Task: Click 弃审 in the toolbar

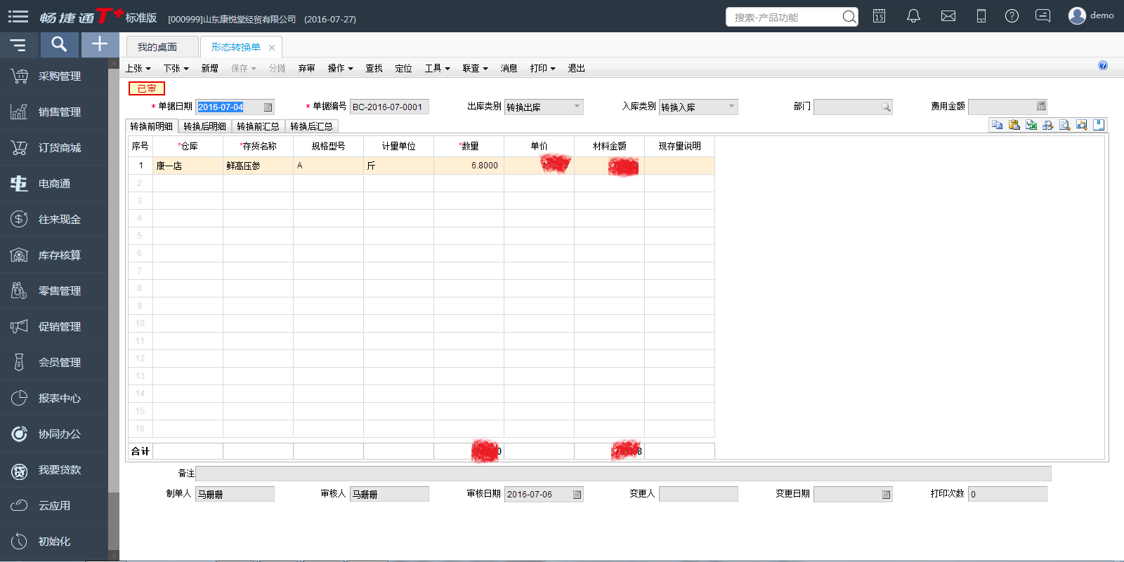Action: pos(306,68)
